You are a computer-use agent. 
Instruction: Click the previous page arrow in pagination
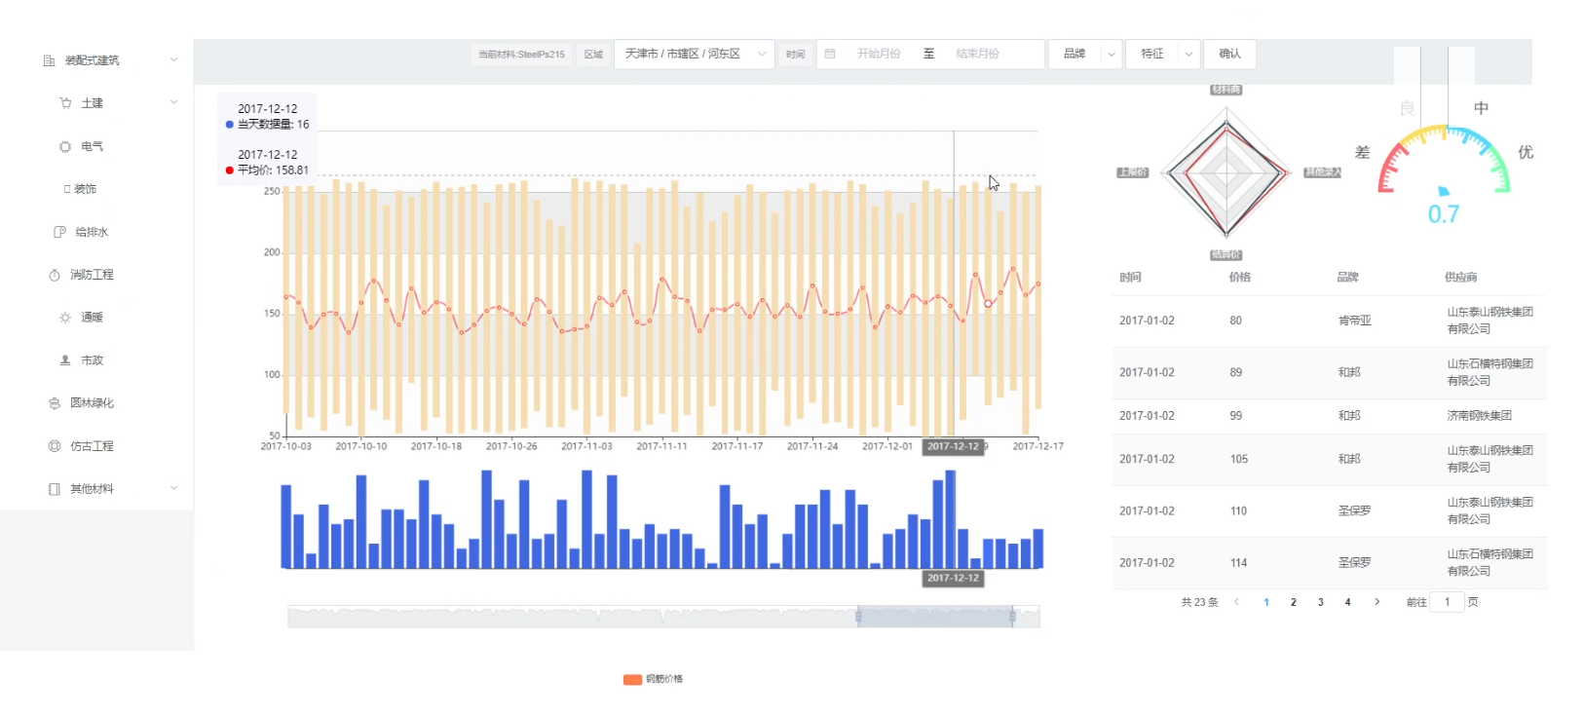(1237, 602)
